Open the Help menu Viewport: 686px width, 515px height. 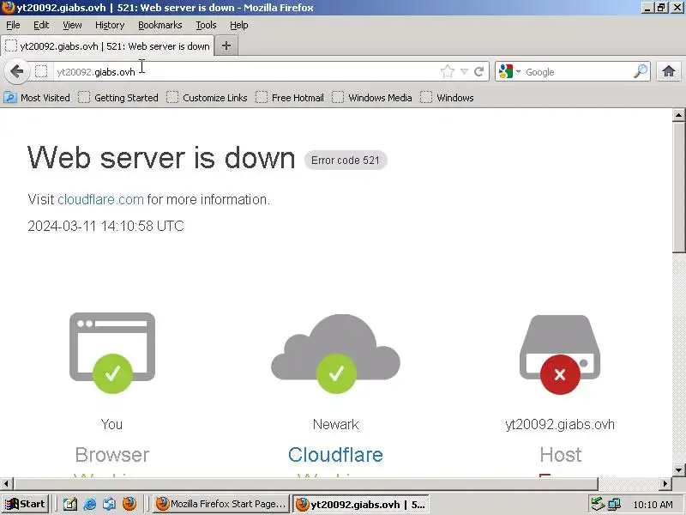pyautogui.click(x=239, y=25)
